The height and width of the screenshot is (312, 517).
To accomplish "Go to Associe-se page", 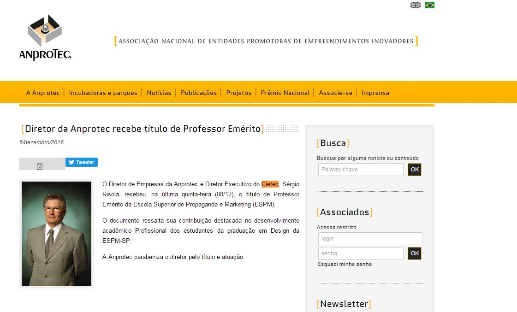I will (335, 93).
